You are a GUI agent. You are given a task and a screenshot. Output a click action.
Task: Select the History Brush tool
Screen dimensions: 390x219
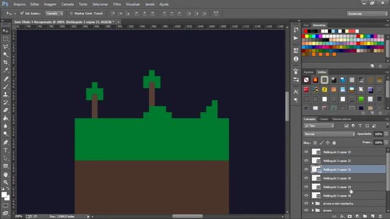(x=5, y=102)
